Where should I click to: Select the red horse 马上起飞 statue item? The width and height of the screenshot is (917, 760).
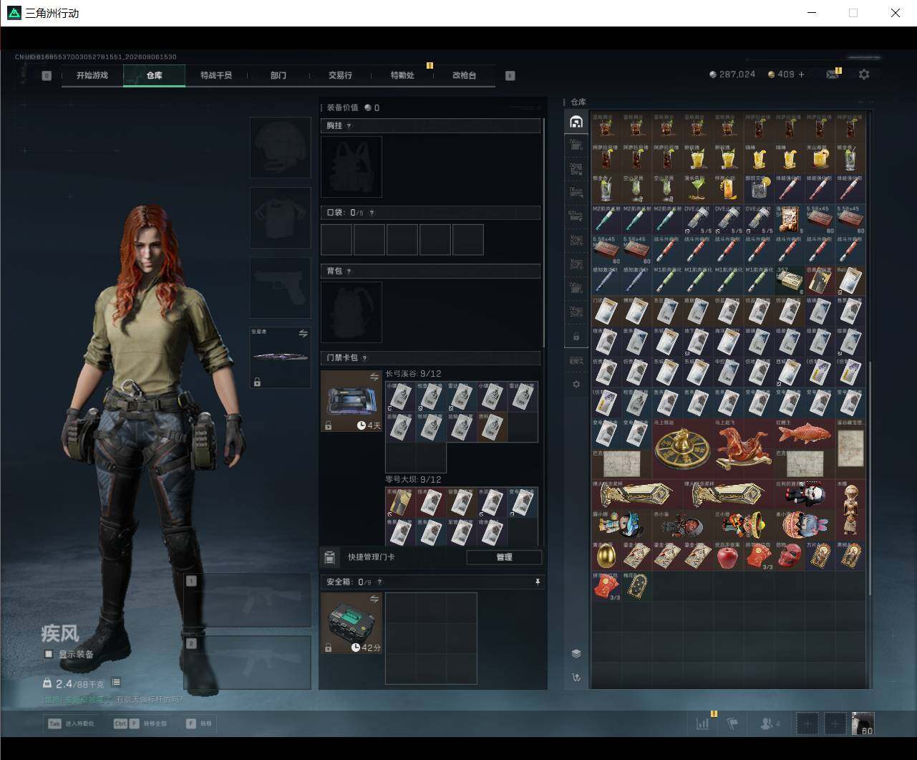click(x=743, y=449)
